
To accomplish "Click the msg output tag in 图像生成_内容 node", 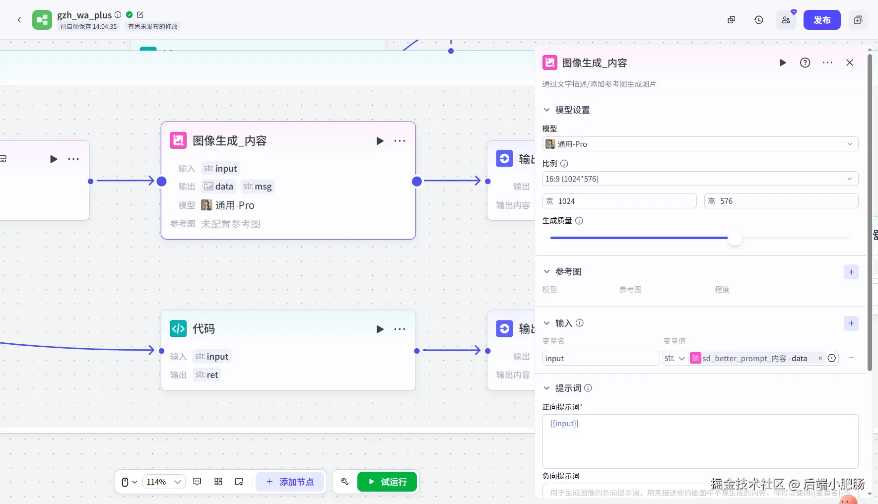I will [x=258, y=187].
